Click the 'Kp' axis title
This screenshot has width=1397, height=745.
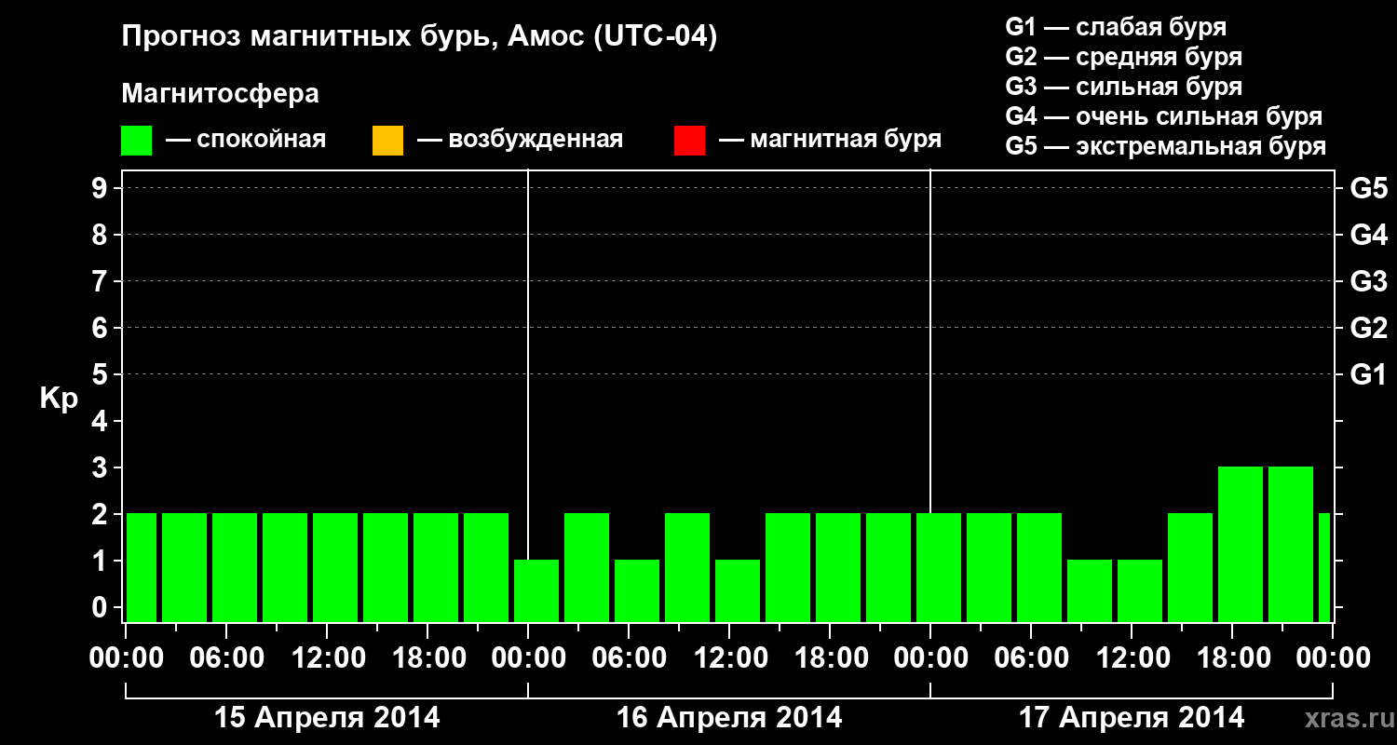(59, 400)
